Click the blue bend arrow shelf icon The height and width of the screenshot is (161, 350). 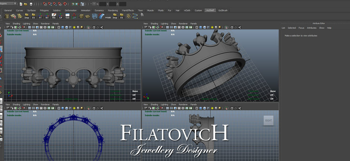[x=101, y=16]
